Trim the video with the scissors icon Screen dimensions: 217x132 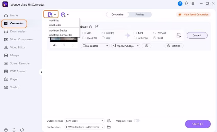[55, 45]
